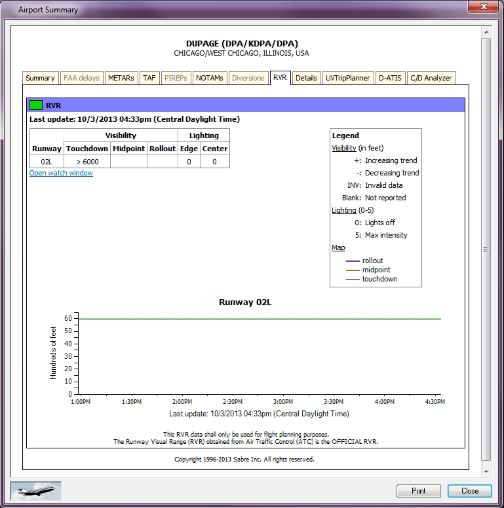Switch to the Details tab
504x508 pixels.
click(x=306, y=78)
